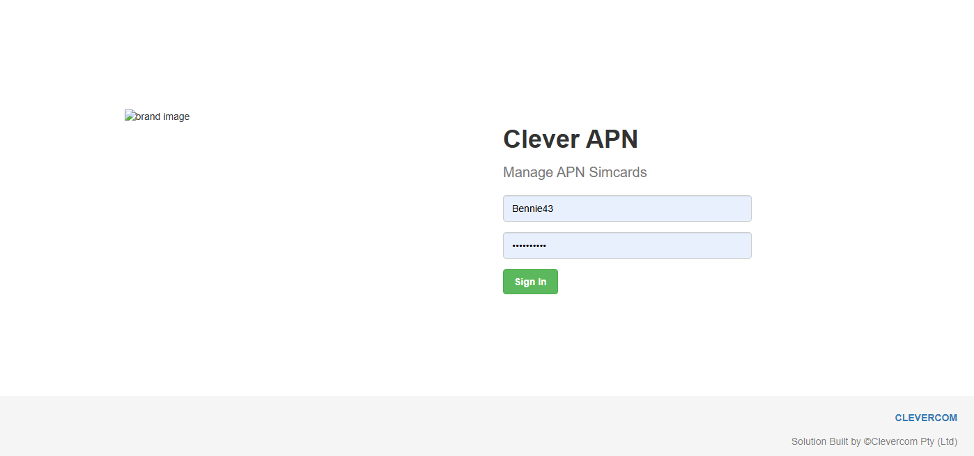Select the Manage APN Simcards subtitle
This screenshot has width=974, height=456.
point(575,172)
